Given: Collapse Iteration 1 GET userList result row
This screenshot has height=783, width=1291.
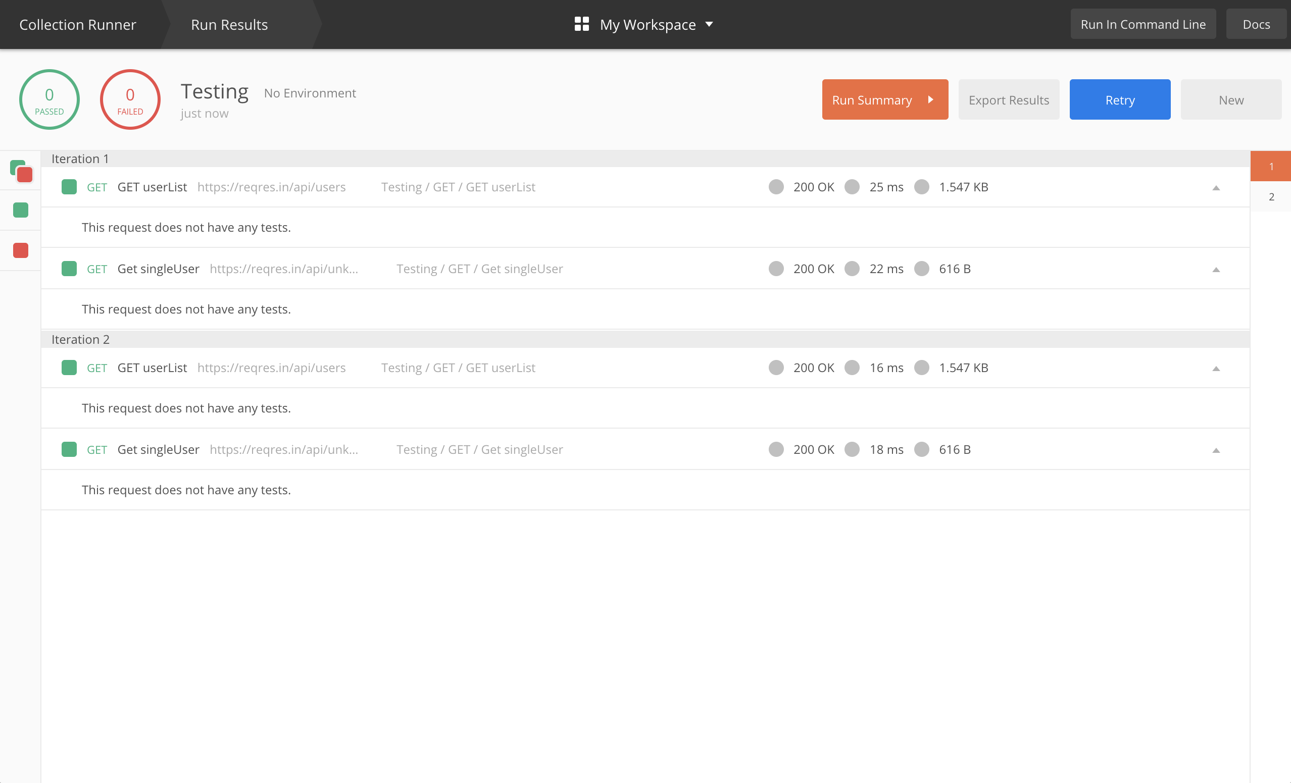Looking at the screenshot, I should (x=1216, y=188).
